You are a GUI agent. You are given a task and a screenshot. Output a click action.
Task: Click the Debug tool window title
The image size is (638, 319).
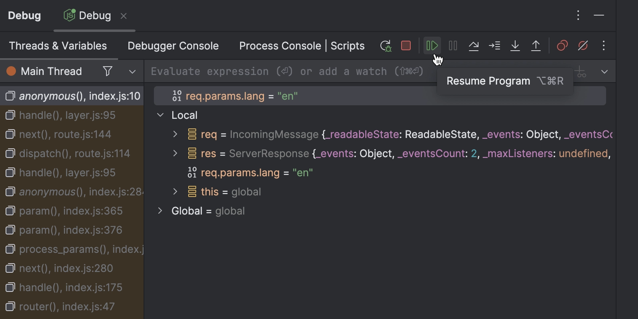(x=24, y=16)
